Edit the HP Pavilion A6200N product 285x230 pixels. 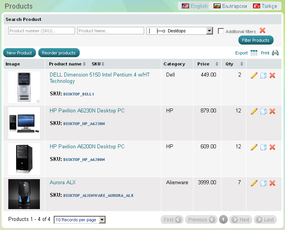(254, 147)
